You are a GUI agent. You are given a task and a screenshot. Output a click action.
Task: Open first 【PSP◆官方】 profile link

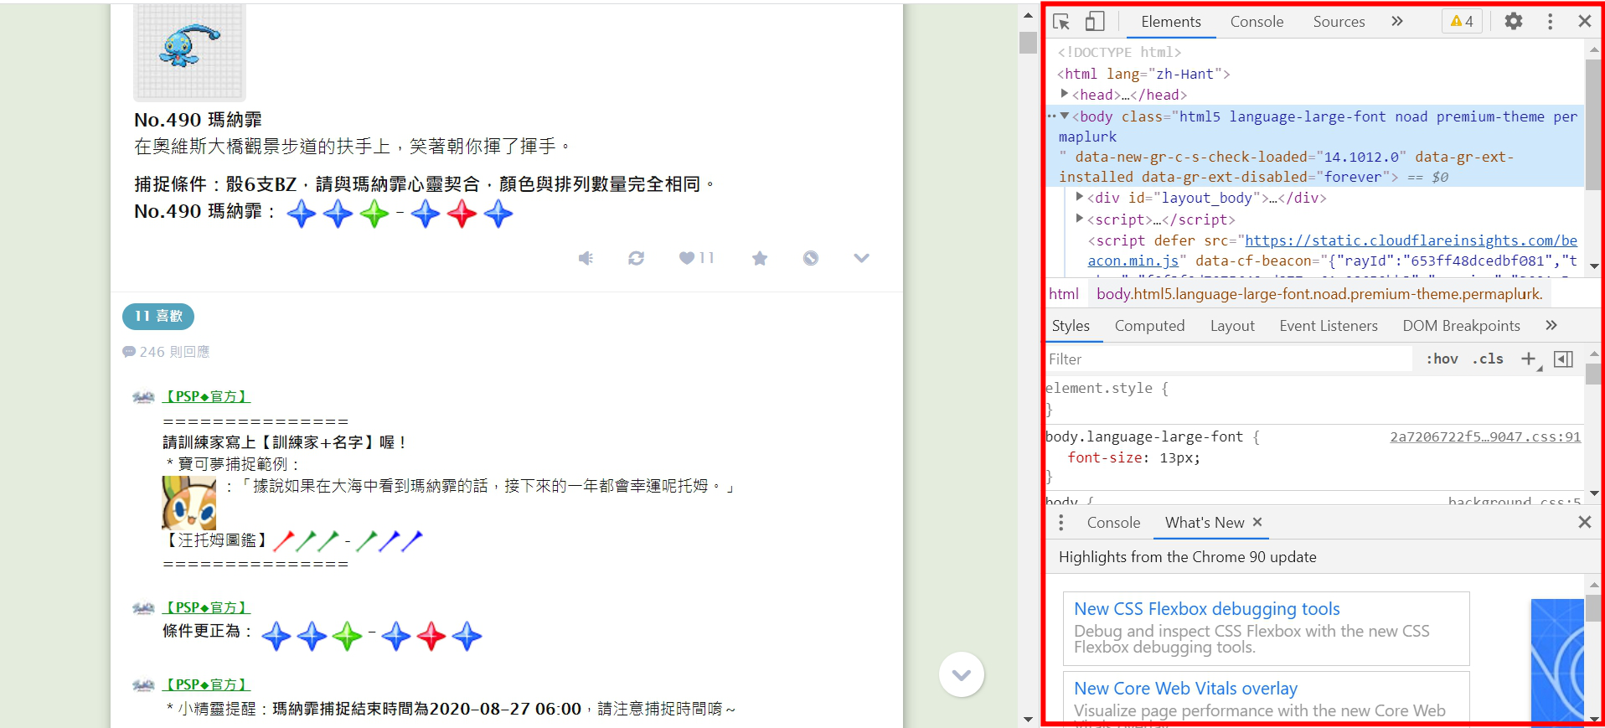coord(206,396)
